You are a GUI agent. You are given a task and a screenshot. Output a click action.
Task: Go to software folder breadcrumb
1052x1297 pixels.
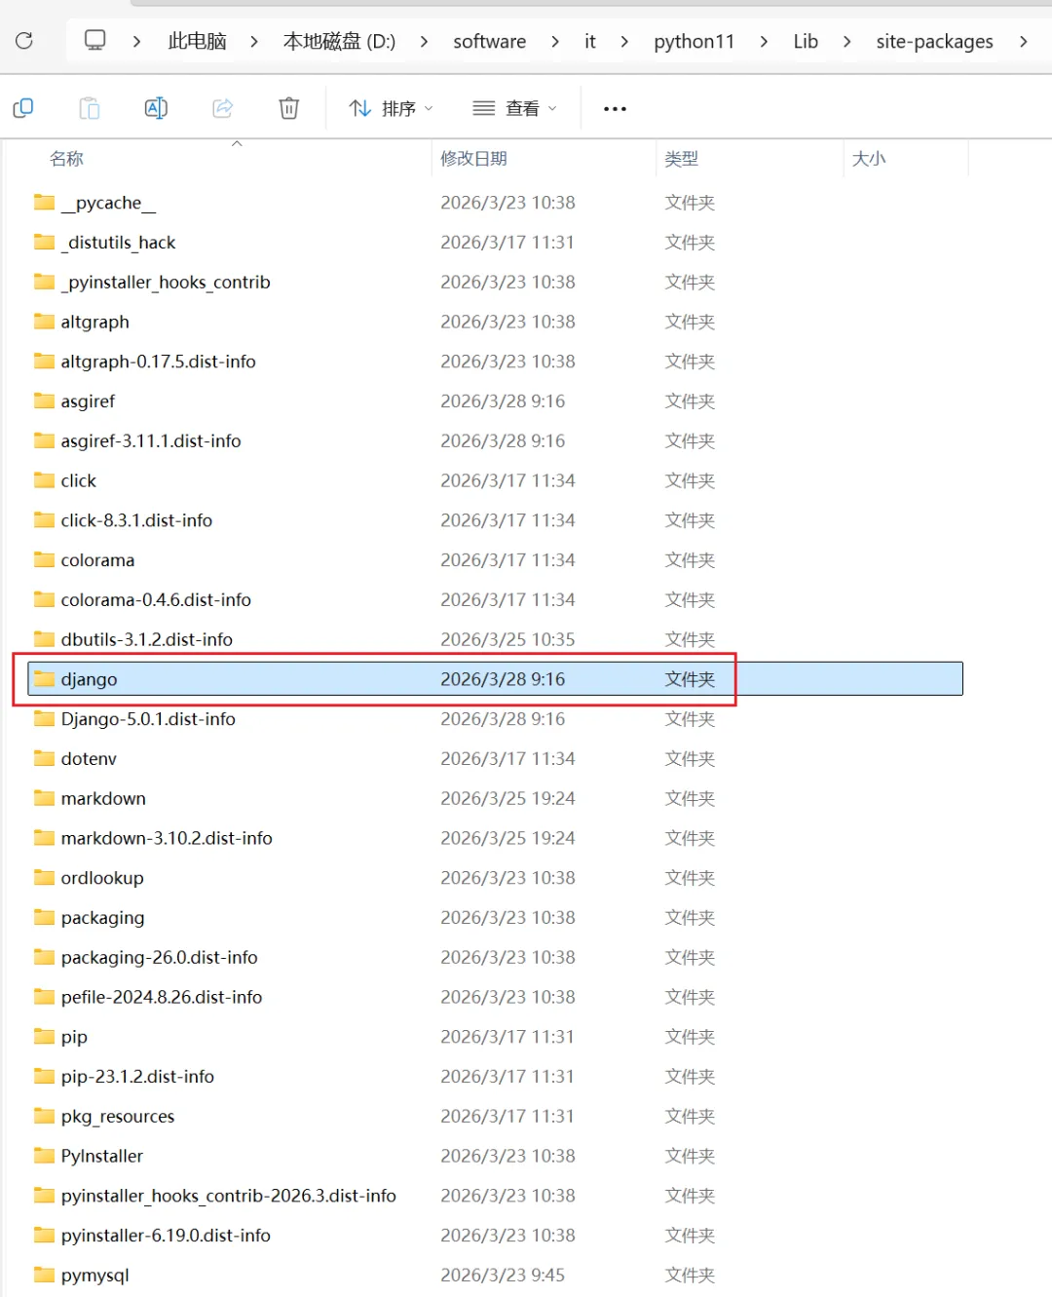tap(489, 41)
